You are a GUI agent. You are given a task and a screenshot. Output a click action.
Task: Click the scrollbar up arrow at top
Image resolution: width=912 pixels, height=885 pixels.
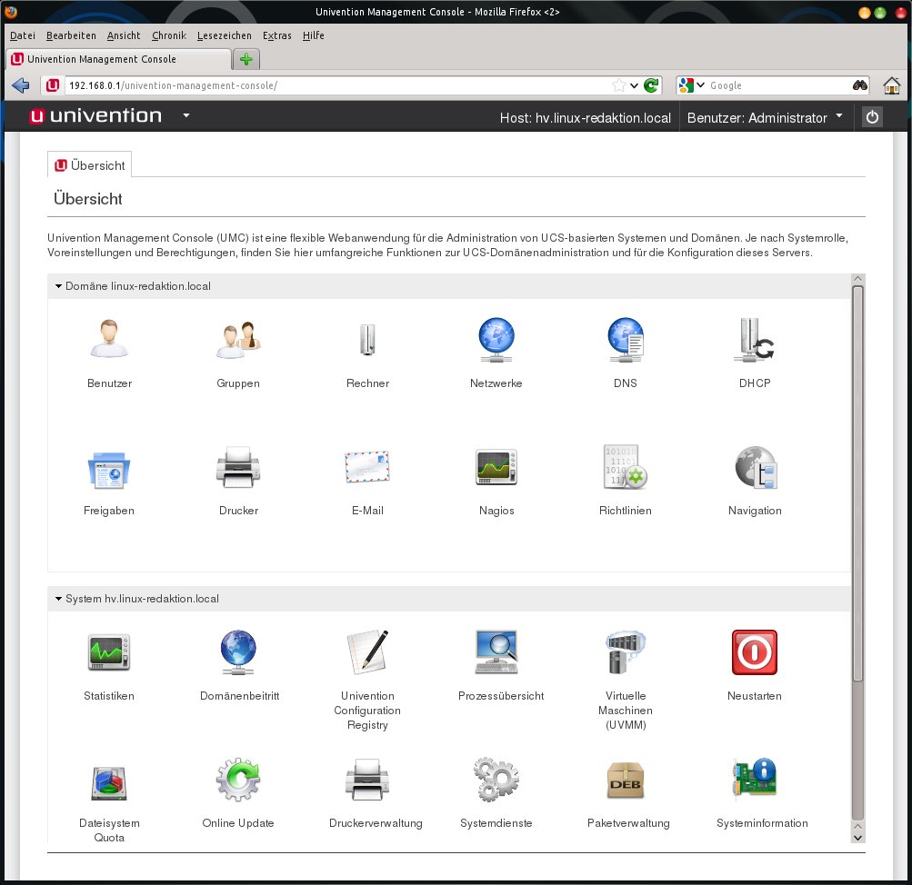click(x=857, y=280)
